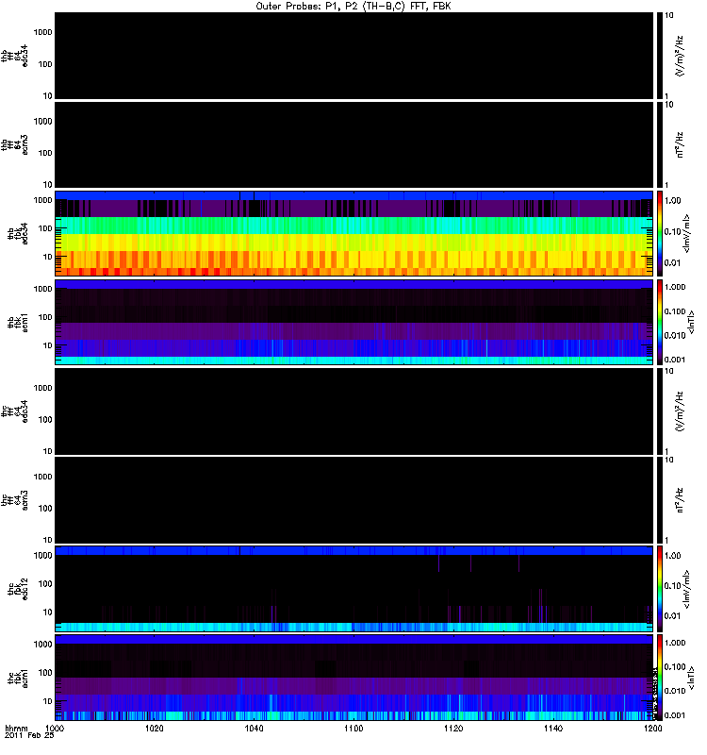The height and width of the screenshot is (755, 707).
Task: Click the thc fbk scm1 bottom spectrogram panel
Action: tap(354, 678)
